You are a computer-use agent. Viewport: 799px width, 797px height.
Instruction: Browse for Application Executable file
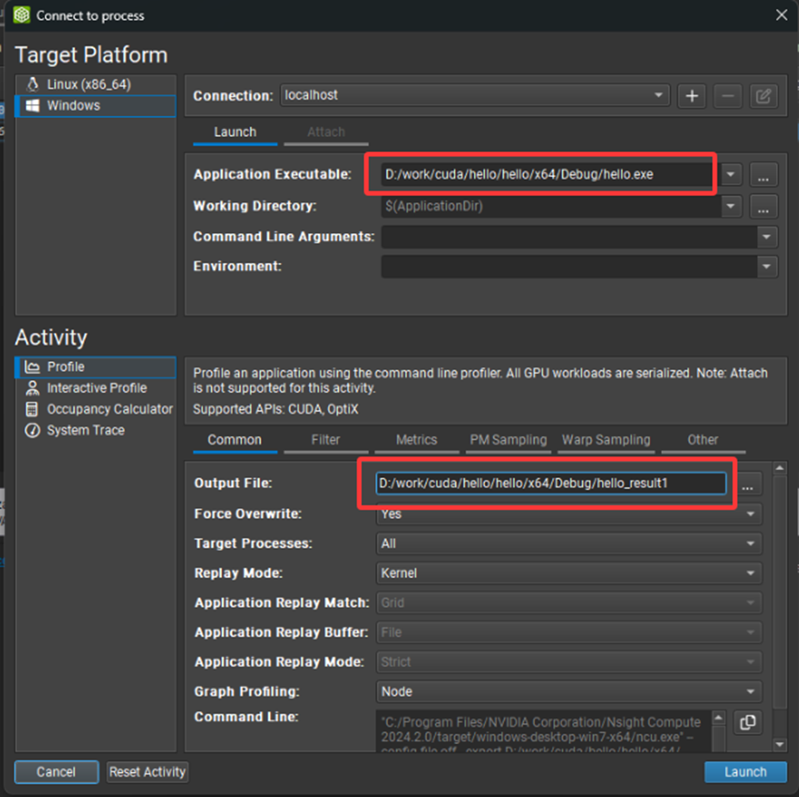coord(763,175)
